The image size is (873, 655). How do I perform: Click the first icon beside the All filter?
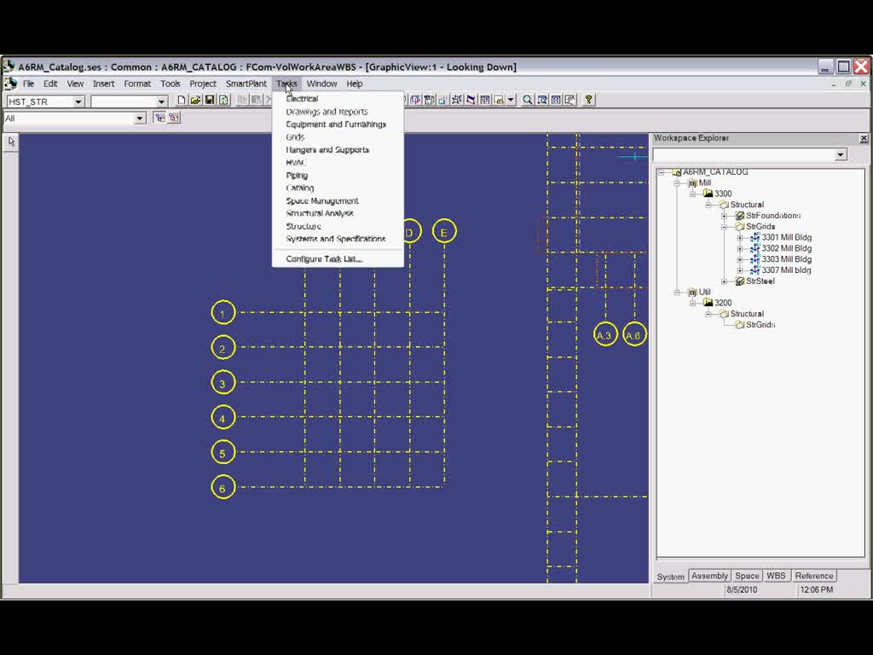pyautogui.click(x=159, y=118)
